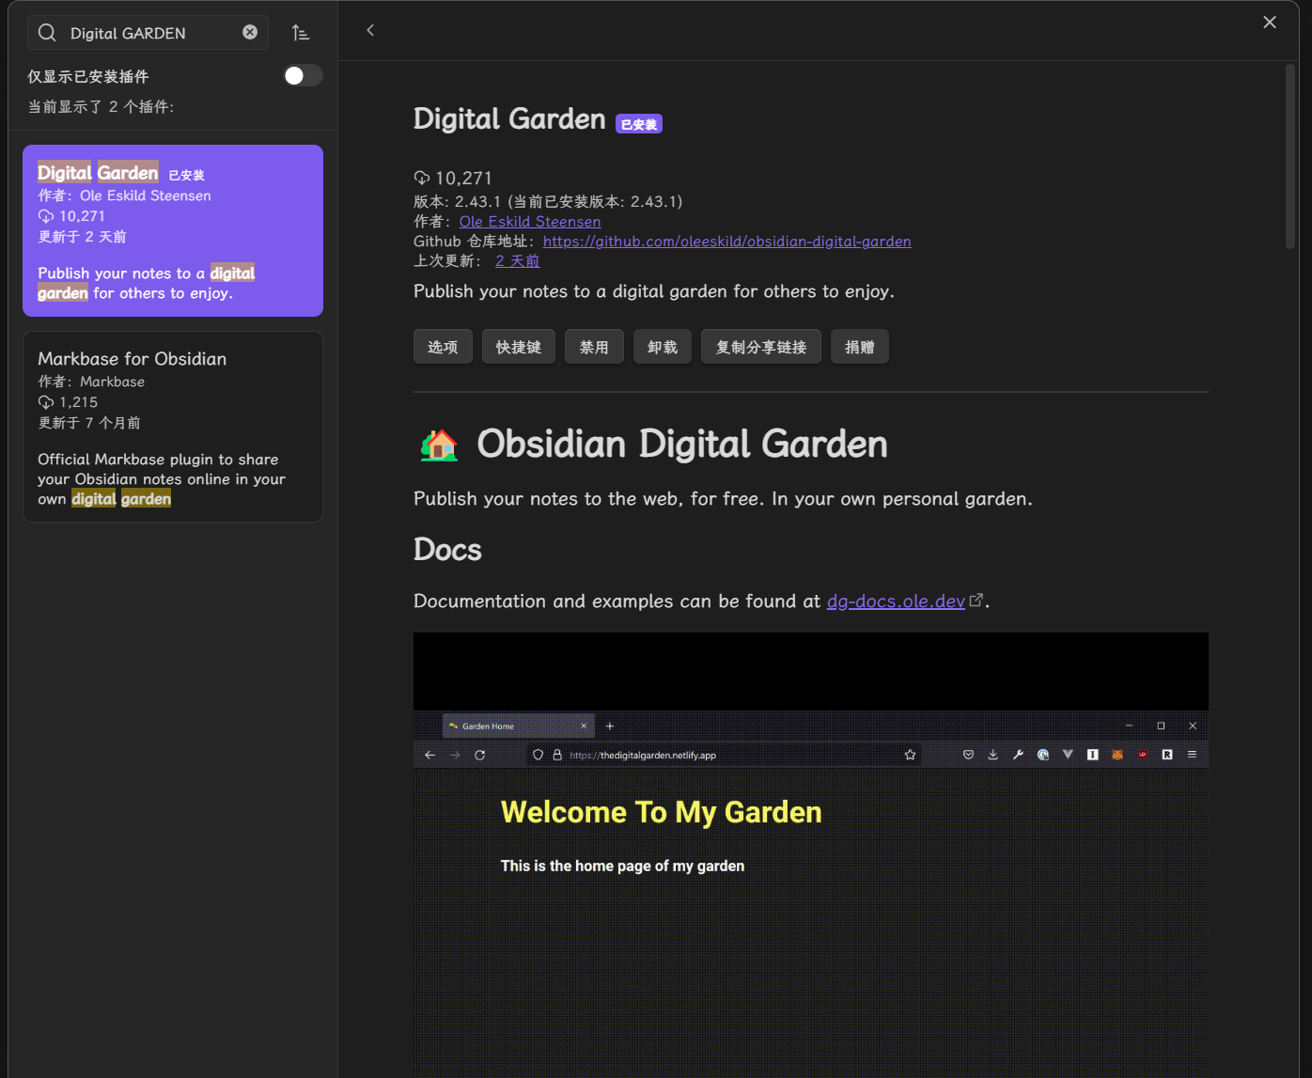
Task: Click 'Publish your notes to the web' tagline
Action: click(723, 499)
